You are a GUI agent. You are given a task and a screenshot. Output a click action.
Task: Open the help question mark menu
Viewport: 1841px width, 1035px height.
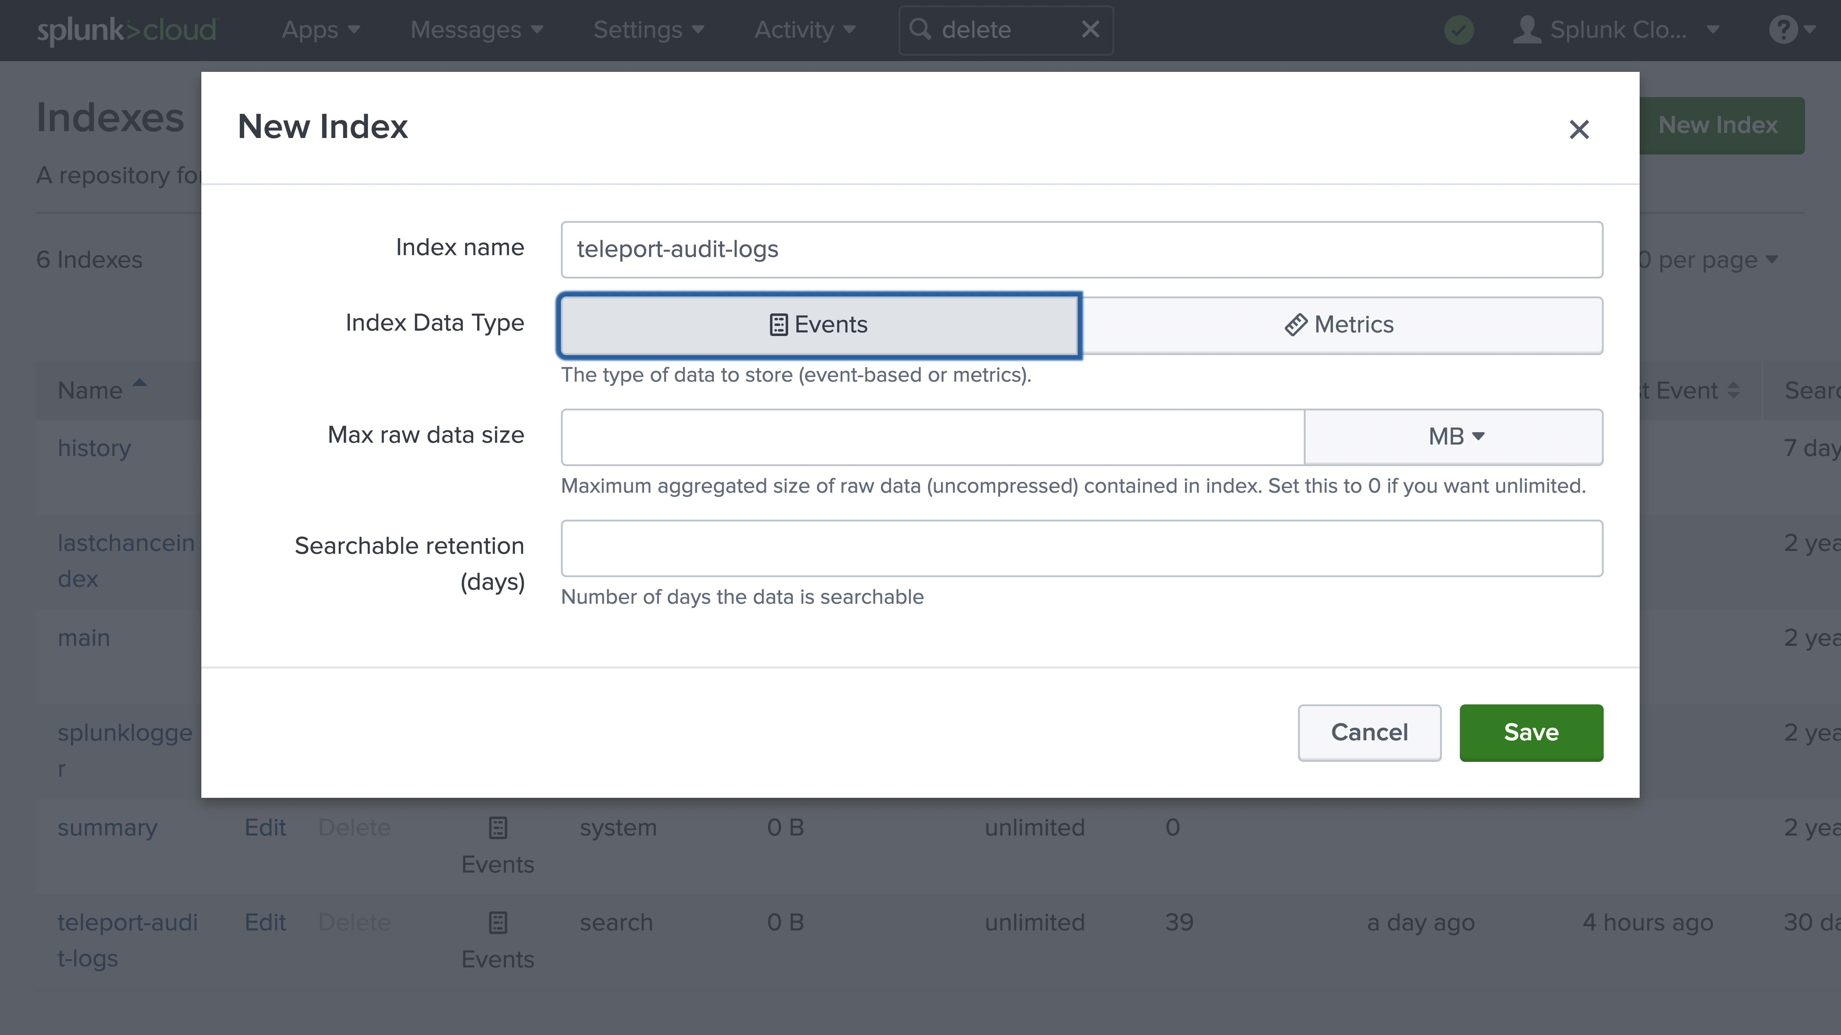[1783, 30]
